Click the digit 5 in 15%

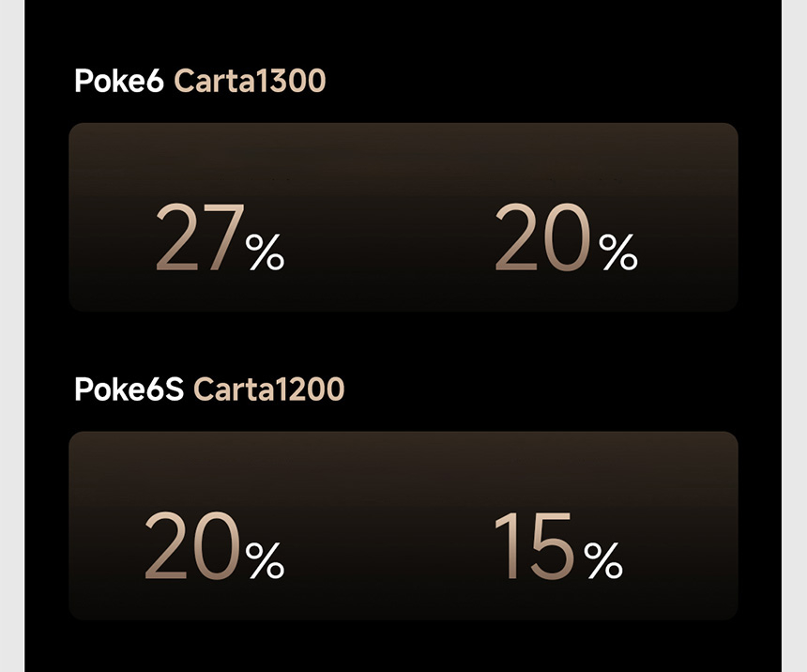(x=550, y=546)
